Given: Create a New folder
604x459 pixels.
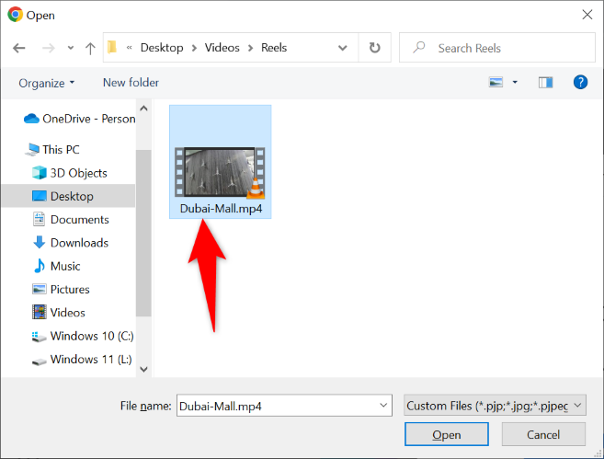Looking at the screenshot, I should [131, 83].
